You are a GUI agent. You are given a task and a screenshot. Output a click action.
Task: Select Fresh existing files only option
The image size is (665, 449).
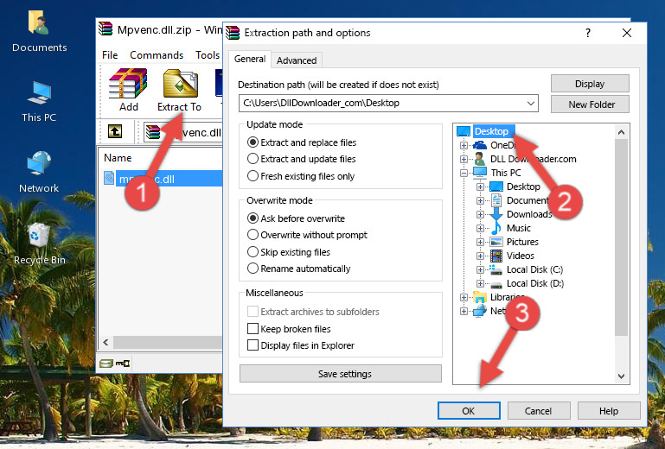pyautogui.click(x=253, y=176)
